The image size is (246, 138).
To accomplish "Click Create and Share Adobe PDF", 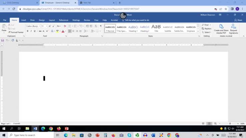I will (x=221, y=29).
